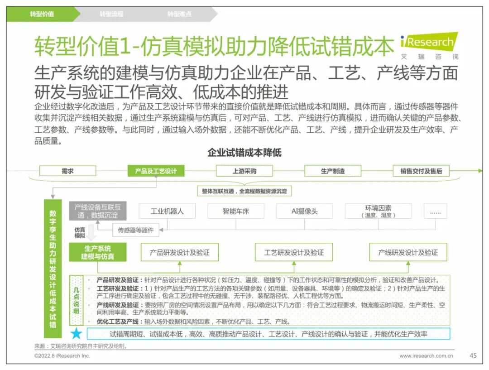Click the ellipsis box after 环境因素
489x370 pixels.
tap(436, 211)
